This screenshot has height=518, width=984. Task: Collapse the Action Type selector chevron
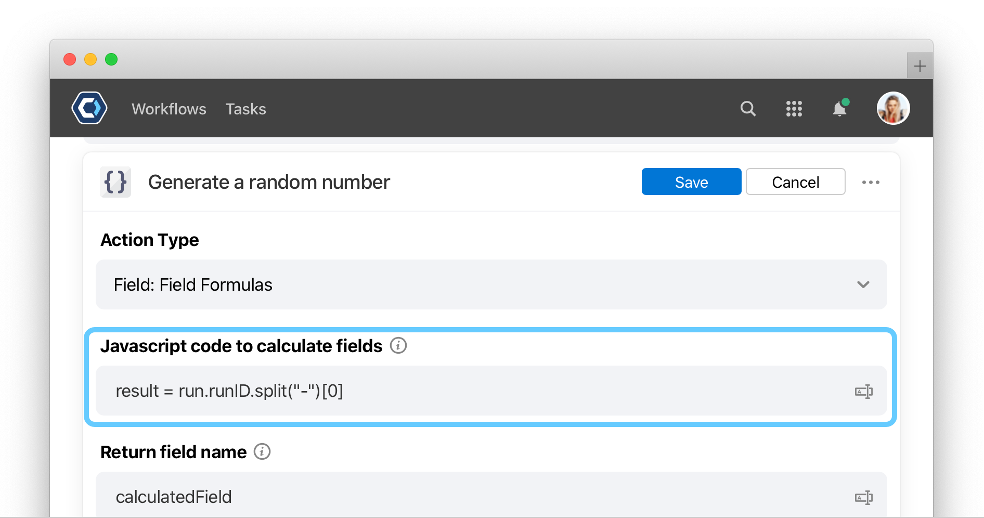coord(864,284)
